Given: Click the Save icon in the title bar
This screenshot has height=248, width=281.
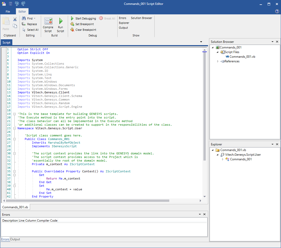Looking at the screenshot, I should (10, 4).
